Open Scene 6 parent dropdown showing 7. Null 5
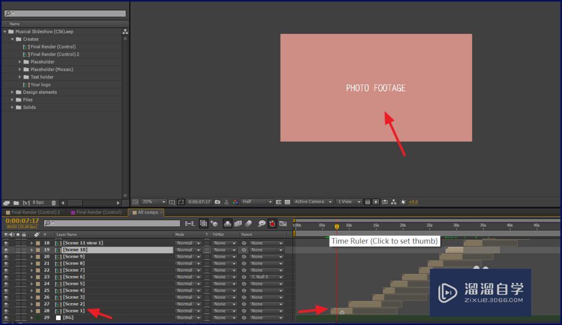Screen dimensions: 562x325 pos(266,277)
